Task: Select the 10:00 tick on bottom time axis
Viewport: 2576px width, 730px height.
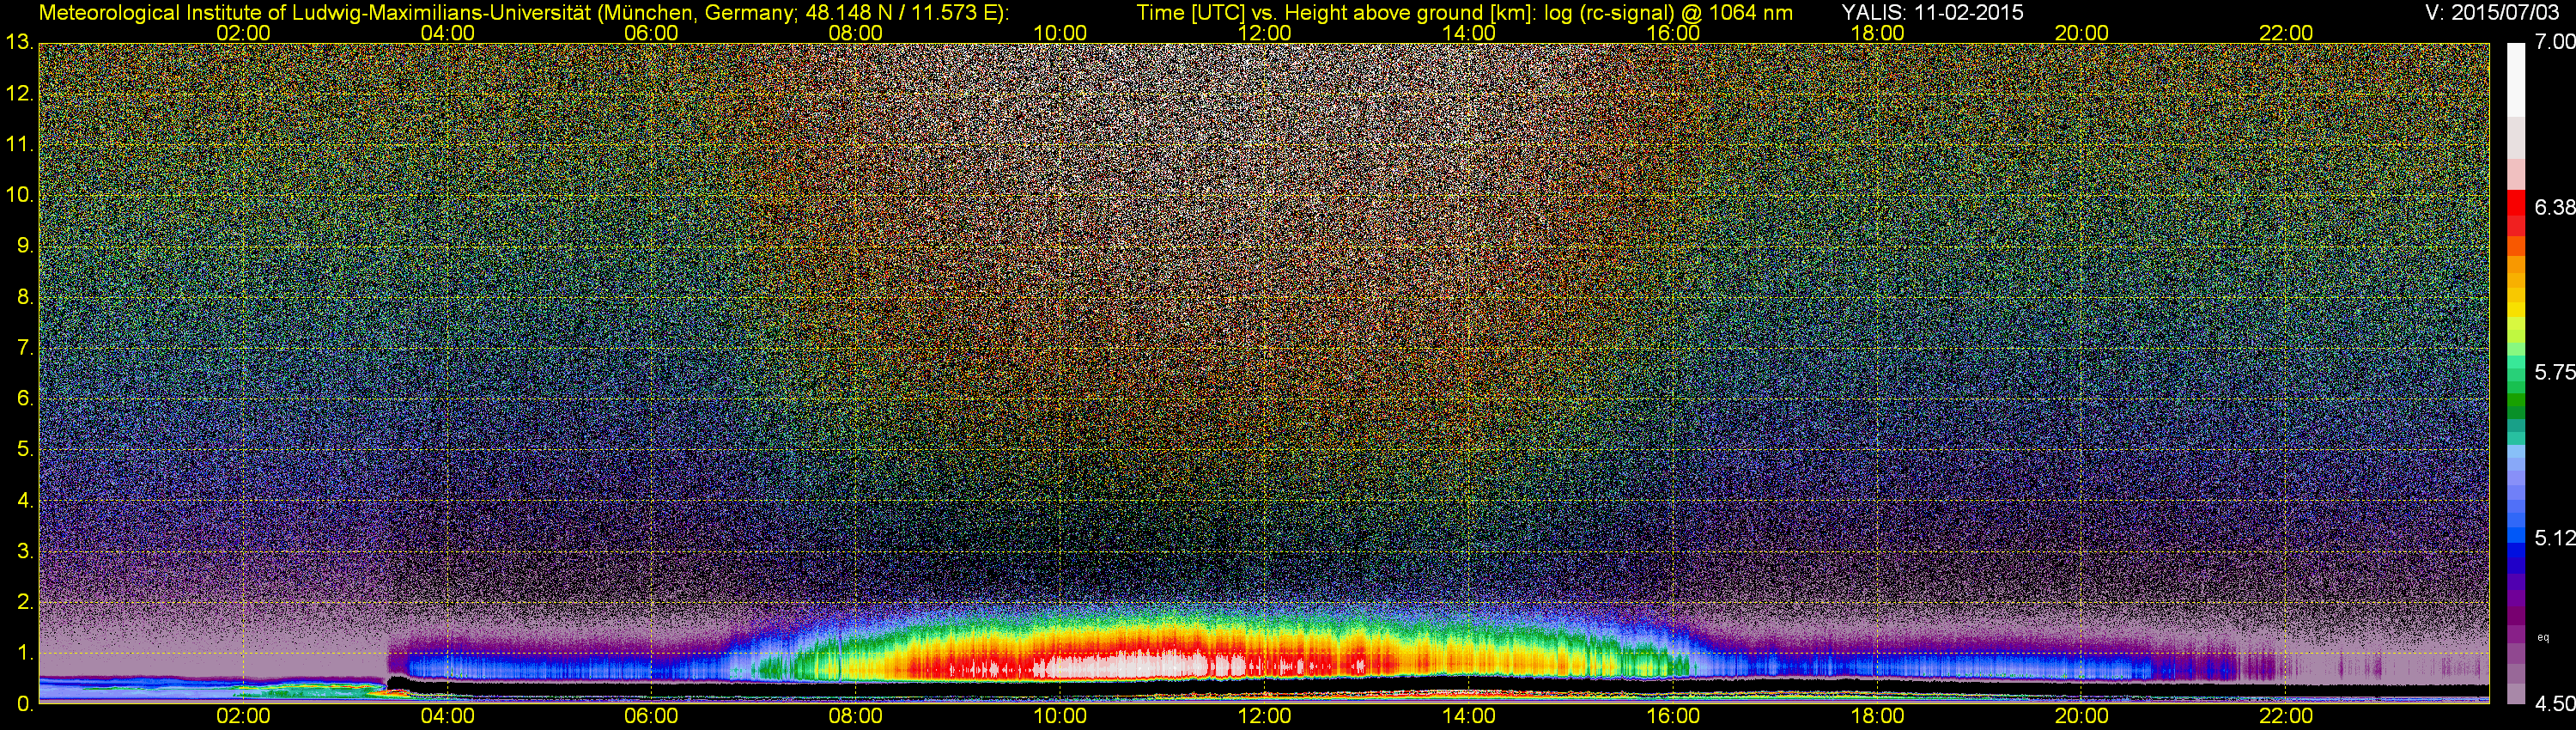Action: point(1060,717)
